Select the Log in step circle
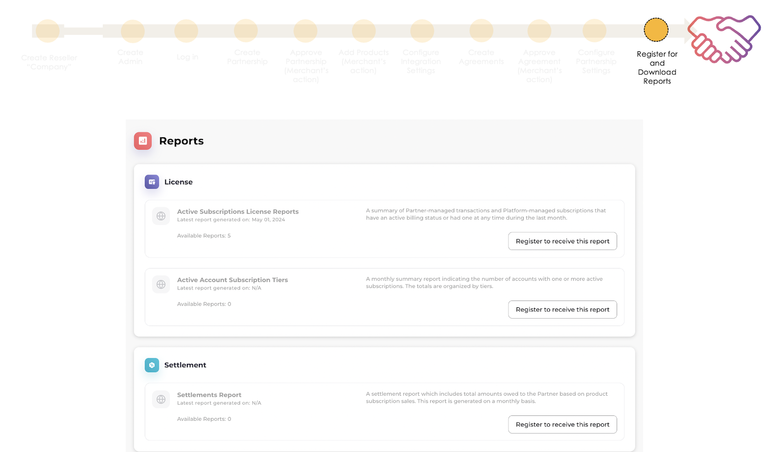Image resolution: width=782 pixels, height=452 pixels. (x=186, y=31)
